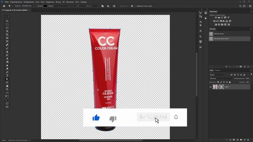Select the Brush tool
253x142 pixels.
pos(7,48)
